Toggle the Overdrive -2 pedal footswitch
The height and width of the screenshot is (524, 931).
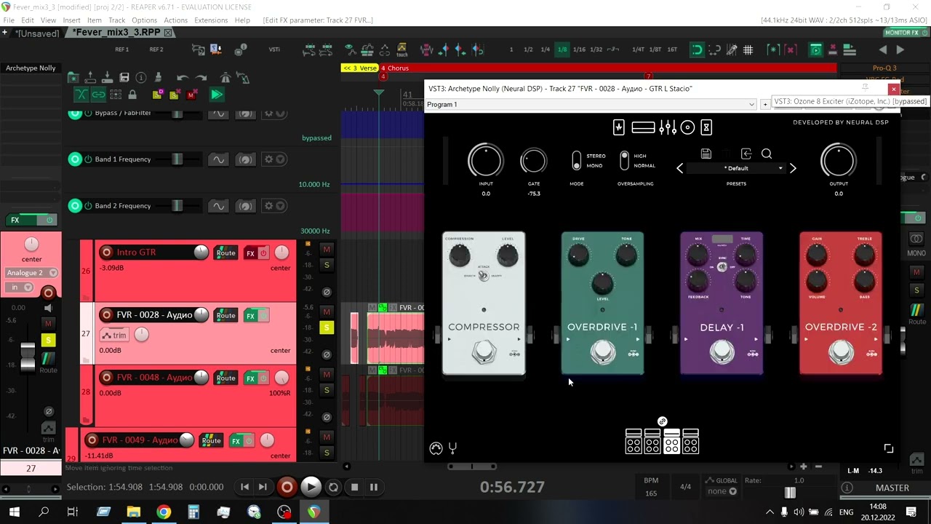pos(841,352)
